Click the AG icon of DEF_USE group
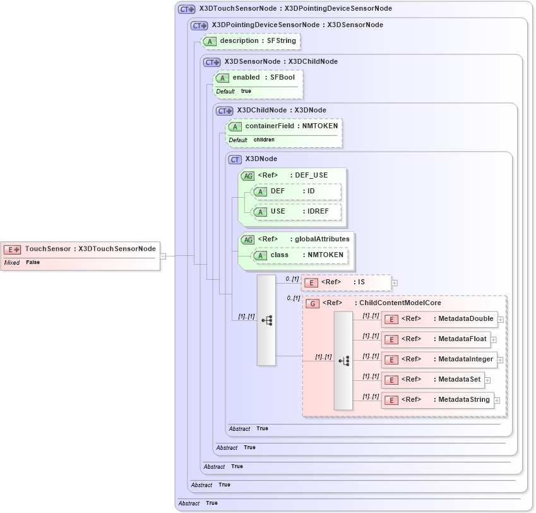The image size is (536, 513). 248,176
